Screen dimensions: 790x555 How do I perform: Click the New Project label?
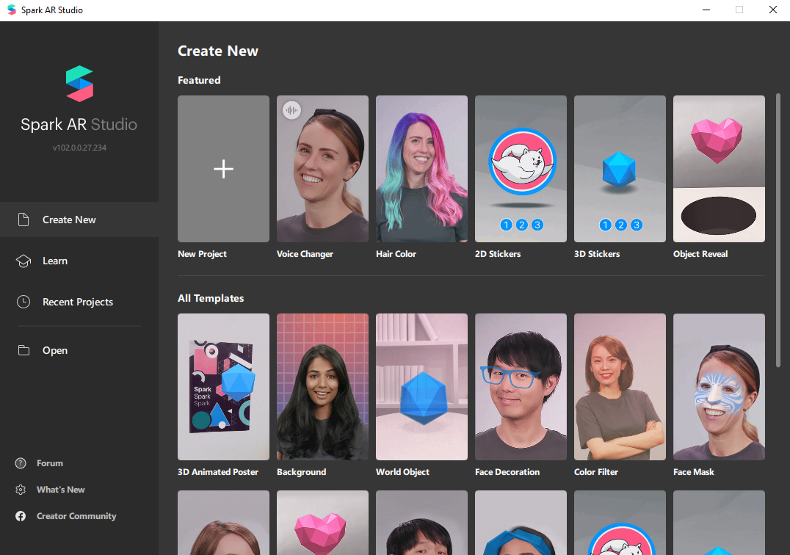click(202, 254)
